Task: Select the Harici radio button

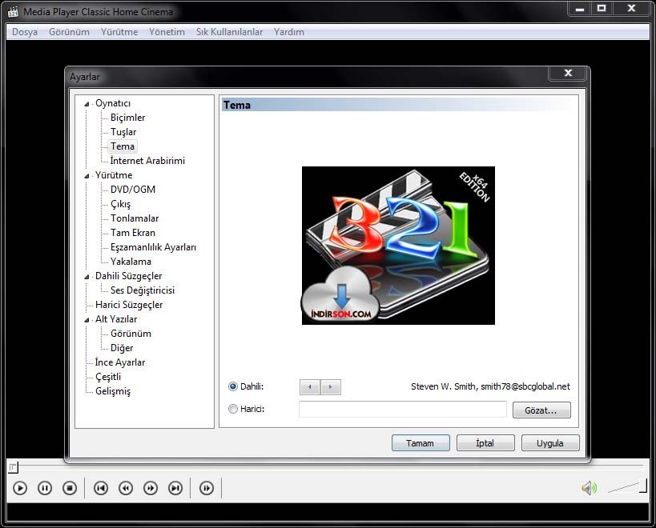Action: (233, 409)
